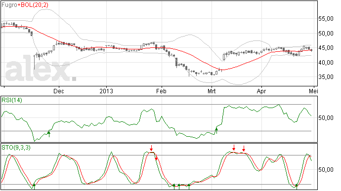The height and width of the screenshot is (191, 341).
Task: Click the 55,00 price axis value
Action: (x=326, y=19)
